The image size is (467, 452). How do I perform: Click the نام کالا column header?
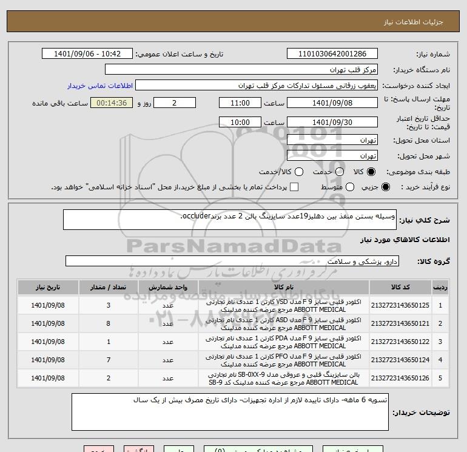pyautogui.click(x=284, y=287)
